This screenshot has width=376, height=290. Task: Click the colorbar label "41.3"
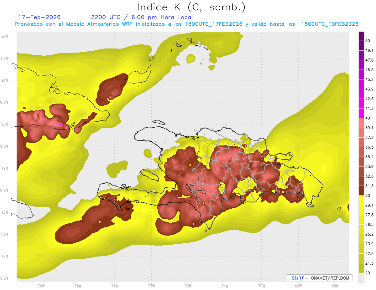pyautogui.click(x=369, y=109)
